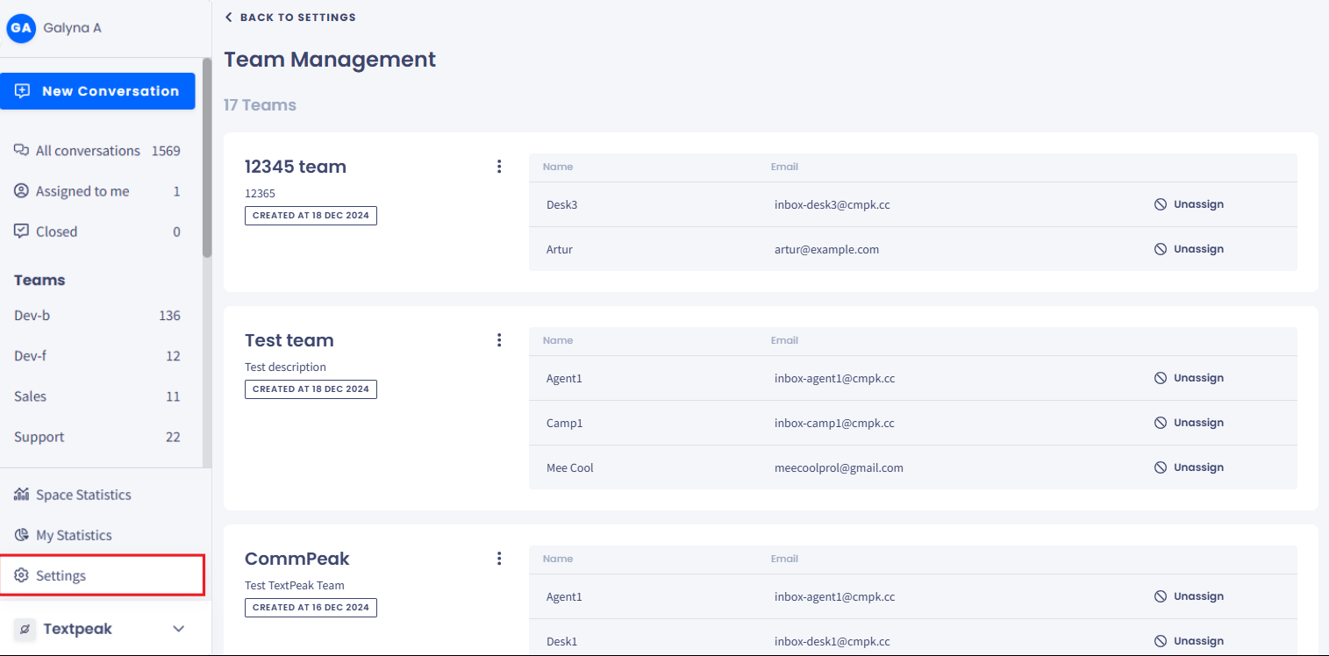
Task: Click the CommPeak team heading
Action: tap(297, 559)
